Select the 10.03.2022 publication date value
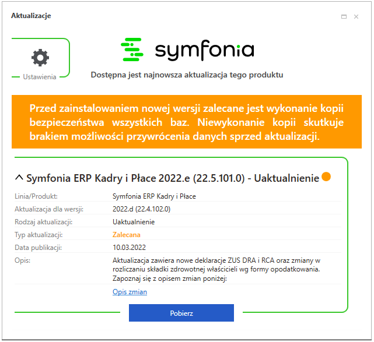 point(129,248)
